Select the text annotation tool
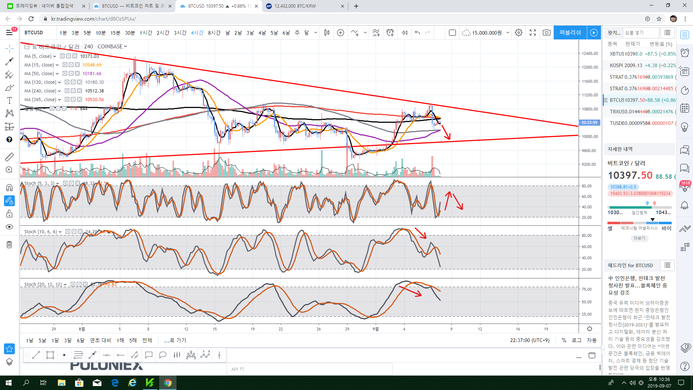 [9, 100]
